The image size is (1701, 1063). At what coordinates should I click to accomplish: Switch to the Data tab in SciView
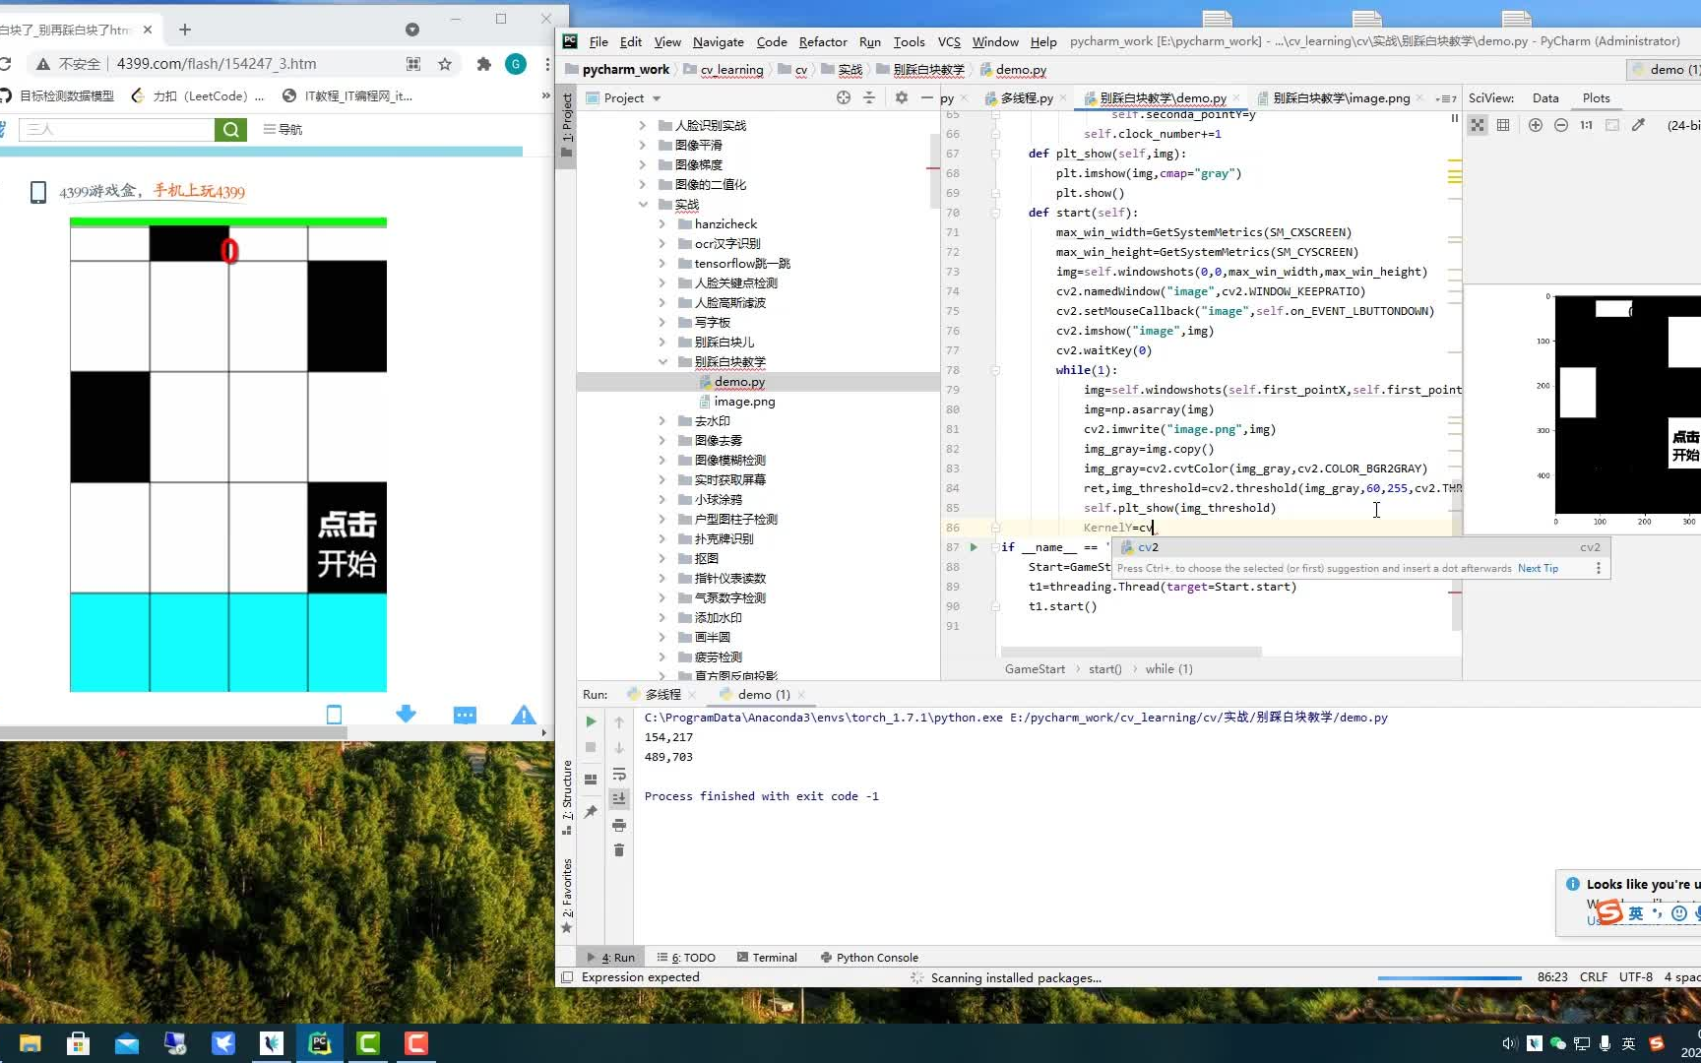pyautogui.click(x=1544, y=97)
